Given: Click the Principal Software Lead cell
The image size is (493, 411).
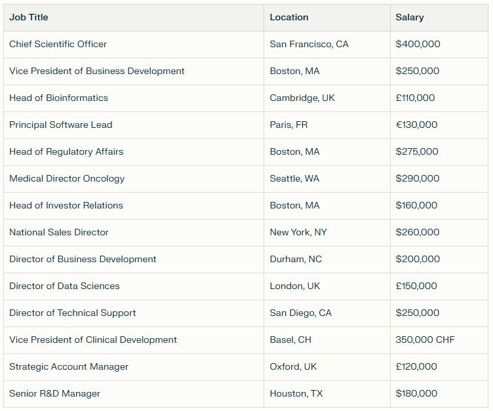Looking at the screenshot, I should point(61,125).
